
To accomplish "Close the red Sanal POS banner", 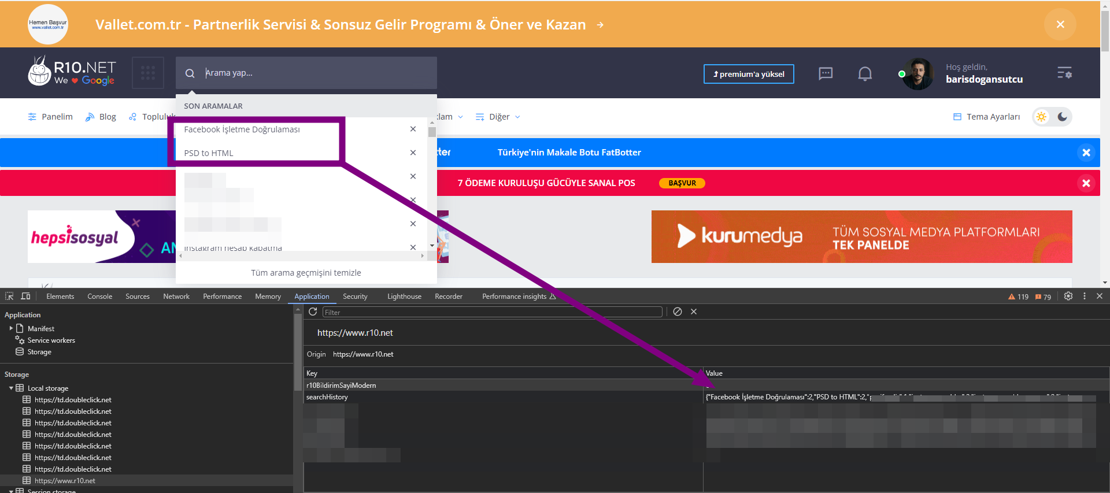I will [x=1086, y=183].
